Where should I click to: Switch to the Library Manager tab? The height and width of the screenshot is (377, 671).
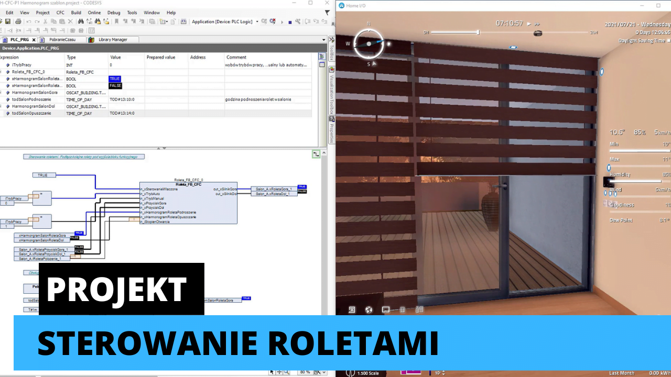pyautogui.click(x=112, y=39)
